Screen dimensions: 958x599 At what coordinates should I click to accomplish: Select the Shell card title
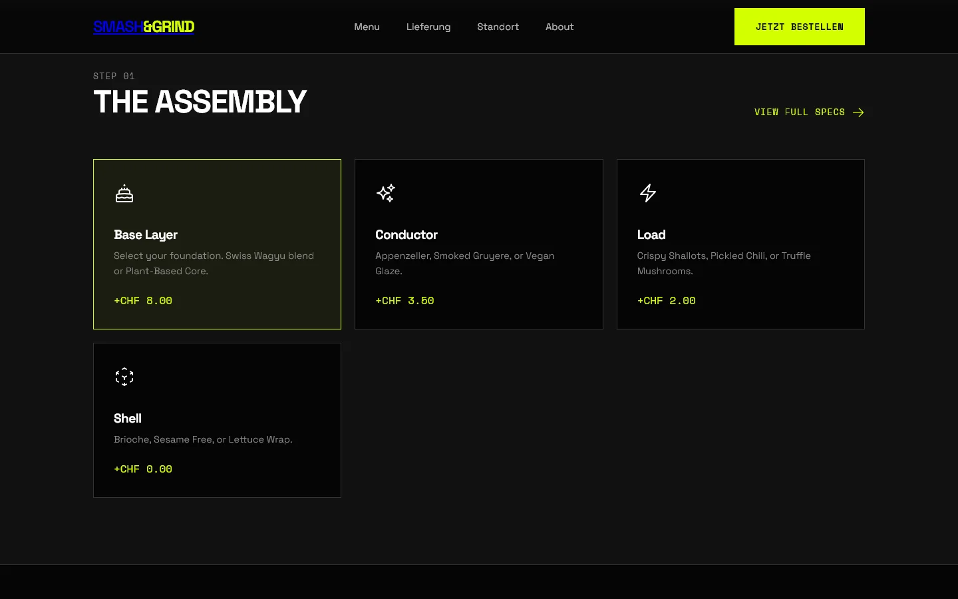coord(128,419)
